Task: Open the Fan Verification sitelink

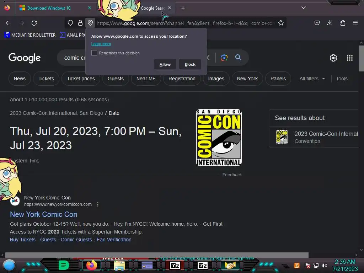Action: pyautogui.click(x=114, y=240)
